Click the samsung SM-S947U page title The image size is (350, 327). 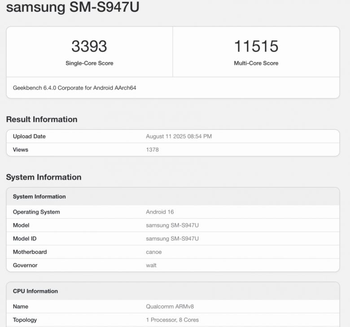(73, 8)
